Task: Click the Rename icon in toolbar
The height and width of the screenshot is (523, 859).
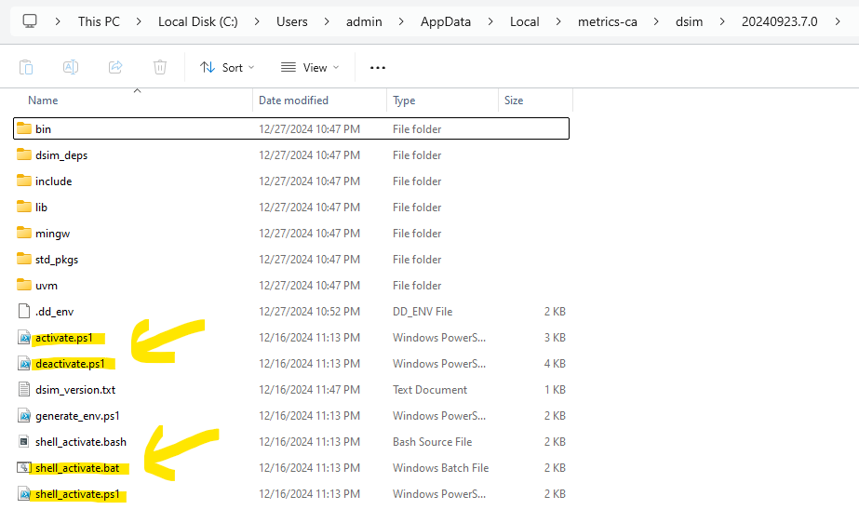Action: [71, 67]
